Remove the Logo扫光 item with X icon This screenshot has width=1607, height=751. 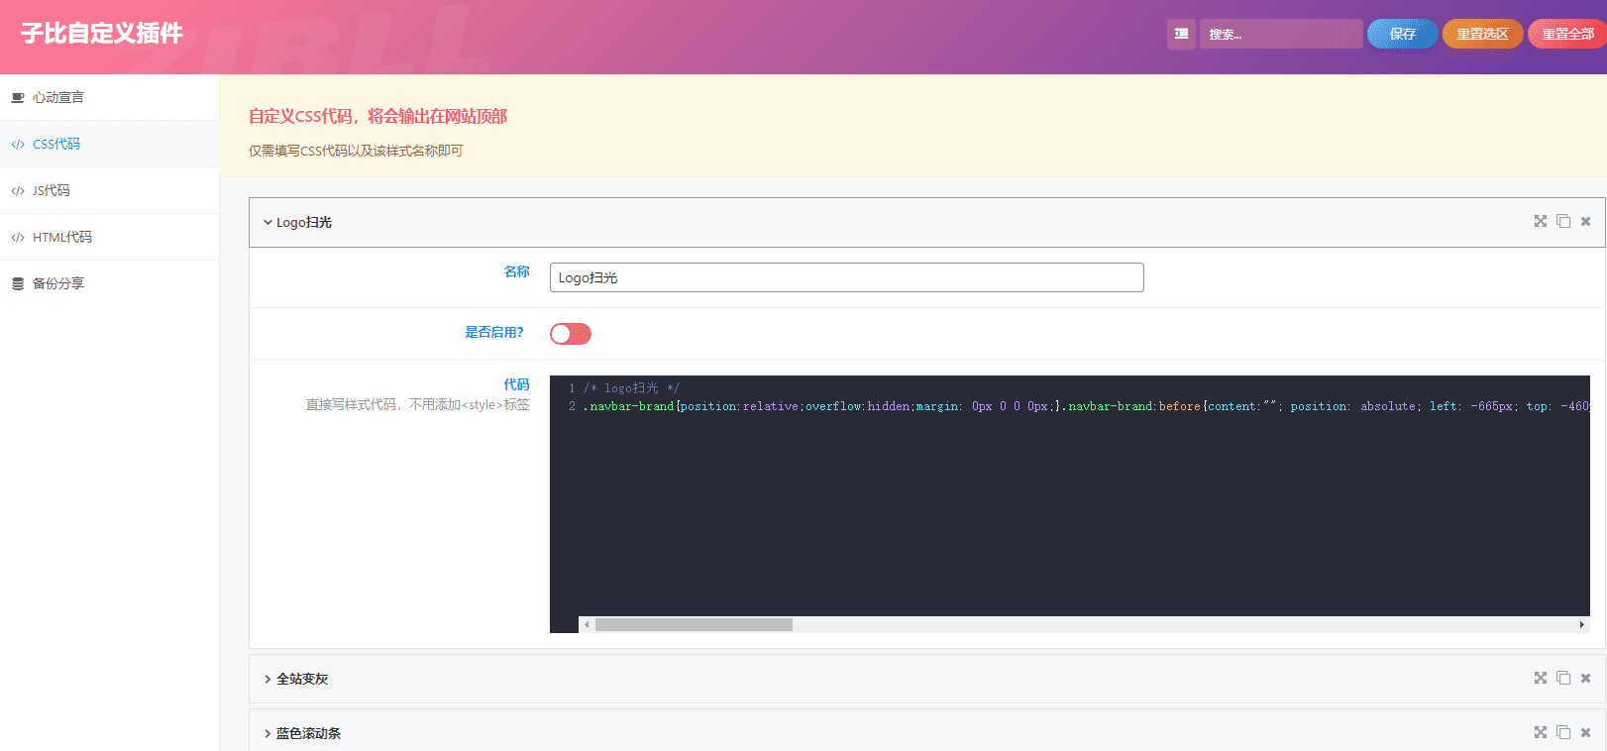coord(1585,221)
